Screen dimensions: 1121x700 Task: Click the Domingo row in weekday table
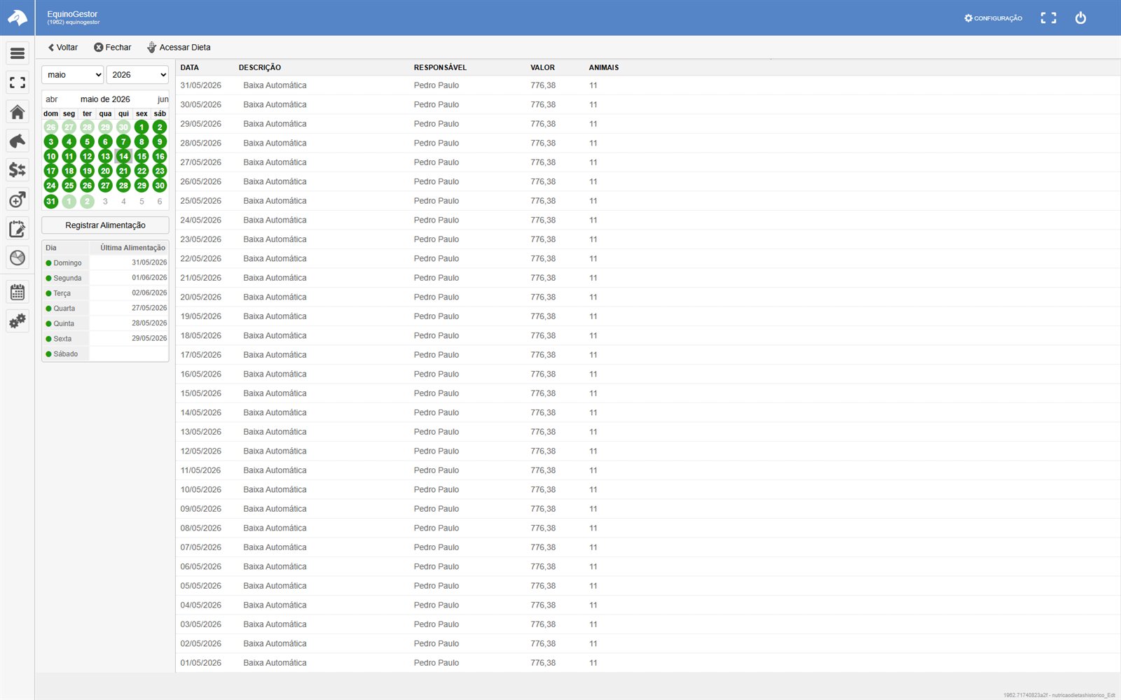pyautogui.click(x=105, y=263)
